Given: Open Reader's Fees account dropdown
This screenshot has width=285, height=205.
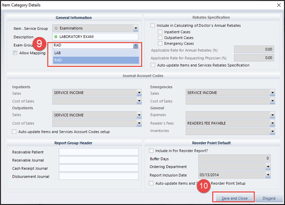Looking at the screenshot, I should click(x=272, y=123).
